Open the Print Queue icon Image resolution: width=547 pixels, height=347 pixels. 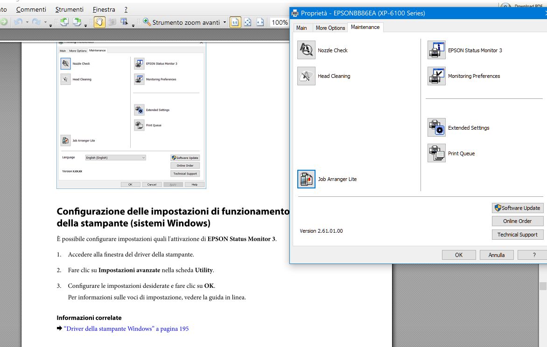pyautogui.click(x=436, y=153)
